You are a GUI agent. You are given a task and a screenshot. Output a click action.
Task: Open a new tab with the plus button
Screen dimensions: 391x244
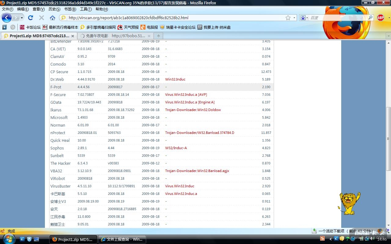click(x=158, y=36)
